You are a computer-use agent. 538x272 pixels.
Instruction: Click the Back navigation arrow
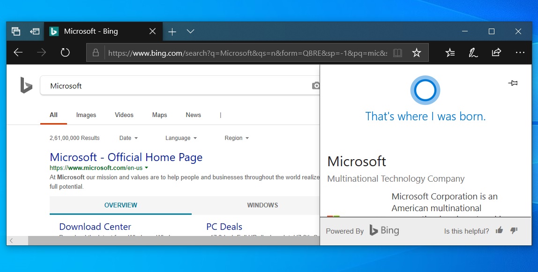pyautogui.click(x=17, y=52)
